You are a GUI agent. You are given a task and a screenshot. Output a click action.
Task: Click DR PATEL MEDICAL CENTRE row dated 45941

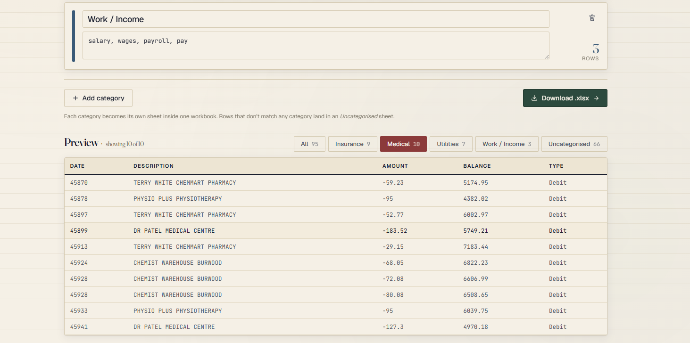pyautogui.click(x=336, y=327)
